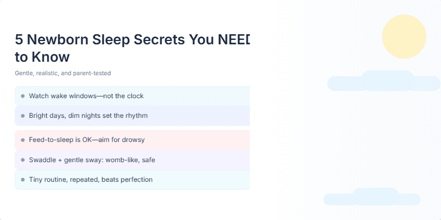The width and height of the screenshot is (441, 220).
Task: Select the bullet dot next to Bright days
Action: (x=22, y=116)
